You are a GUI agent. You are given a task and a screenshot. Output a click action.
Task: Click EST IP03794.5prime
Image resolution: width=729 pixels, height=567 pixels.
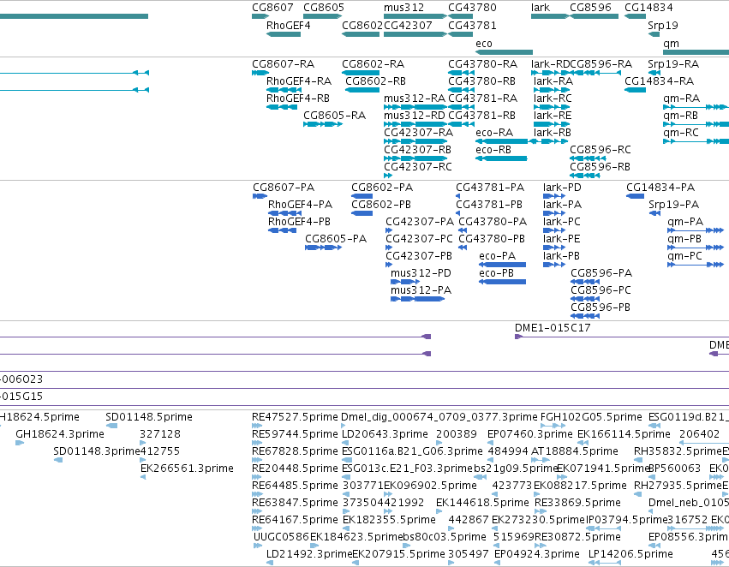(x=603, y=528)
